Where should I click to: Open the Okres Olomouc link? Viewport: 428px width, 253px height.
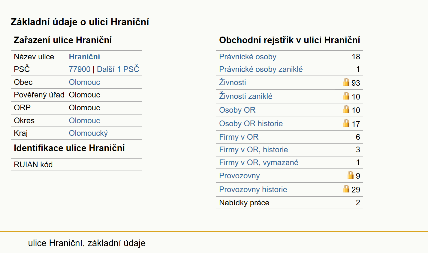coord(84,121)
